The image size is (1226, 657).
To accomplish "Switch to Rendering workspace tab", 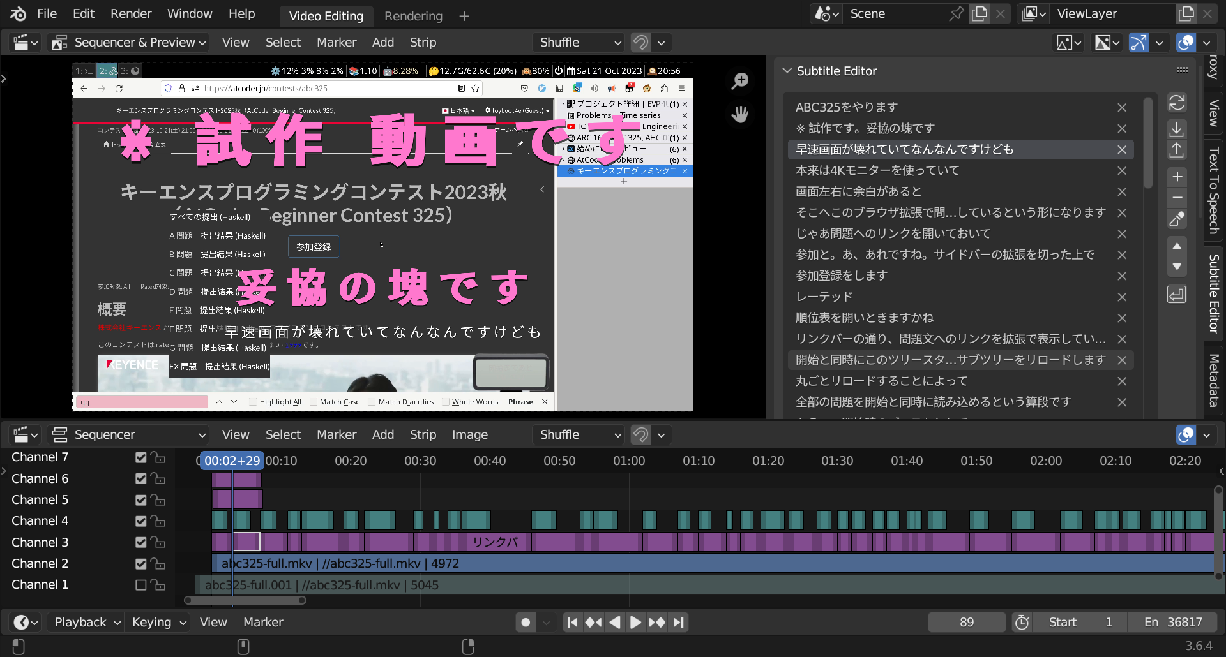I will point(413,17).
